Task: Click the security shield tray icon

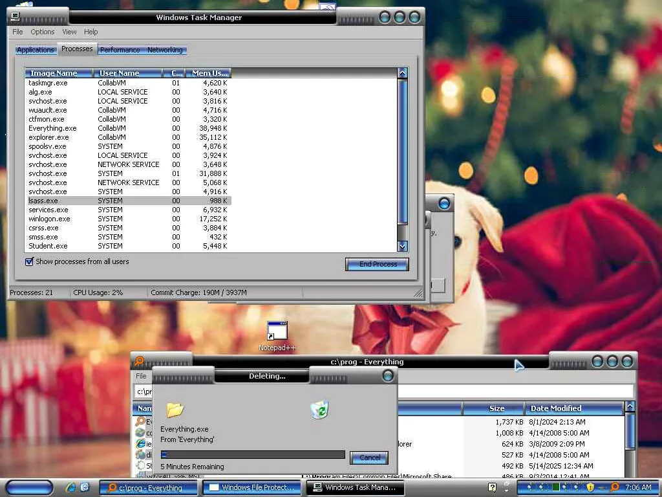Action: (x=590, y=487)
